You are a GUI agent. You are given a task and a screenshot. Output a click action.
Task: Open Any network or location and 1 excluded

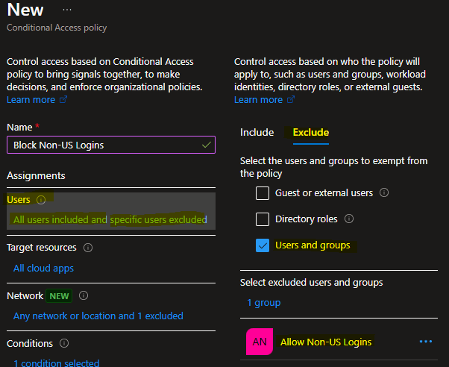point(98,316)
